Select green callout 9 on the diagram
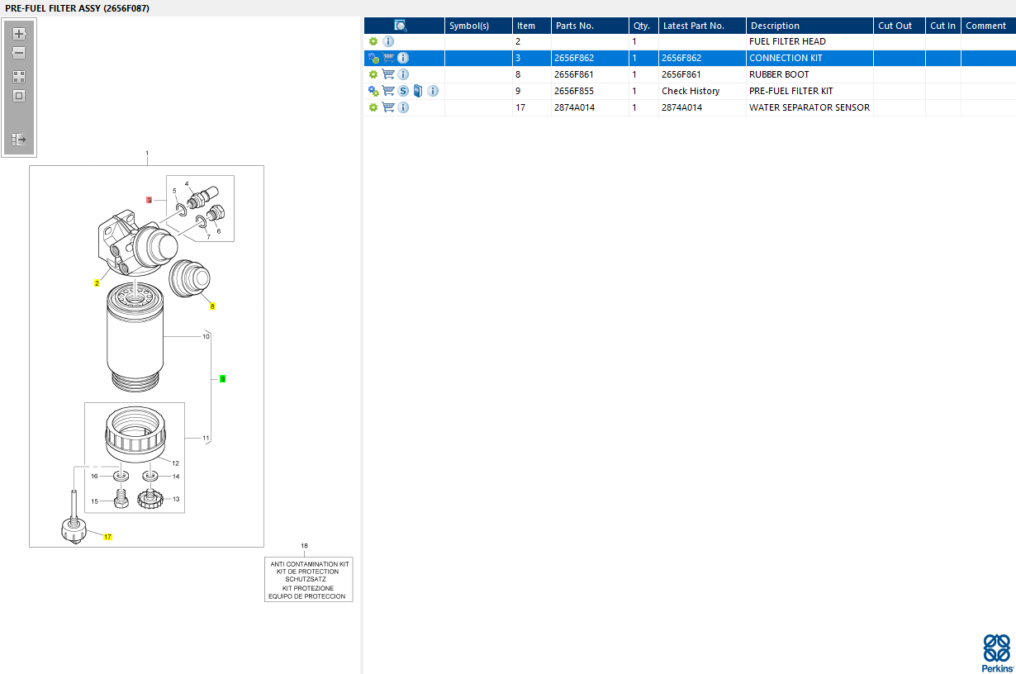 (222, 379)
